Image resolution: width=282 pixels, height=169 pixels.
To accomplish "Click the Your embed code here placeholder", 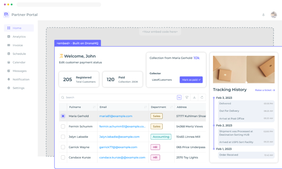I will pyautogui.click(x=160, y=32).
